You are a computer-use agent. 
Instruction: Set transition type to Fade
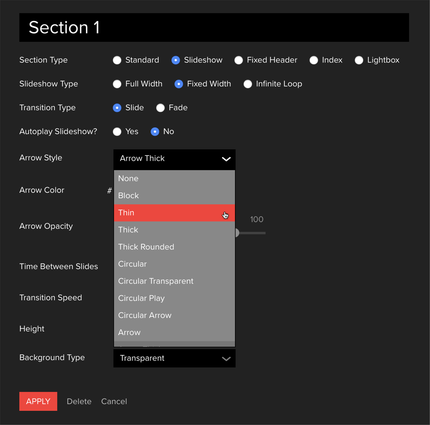click(161, 108)
